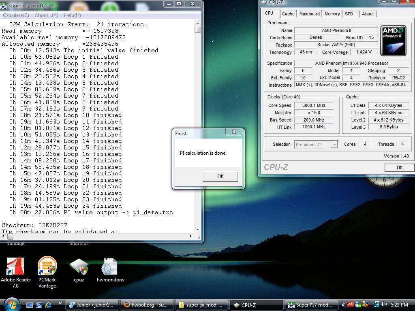Click the up arrow of Super PI vertical scrollbar

(197, 23)
